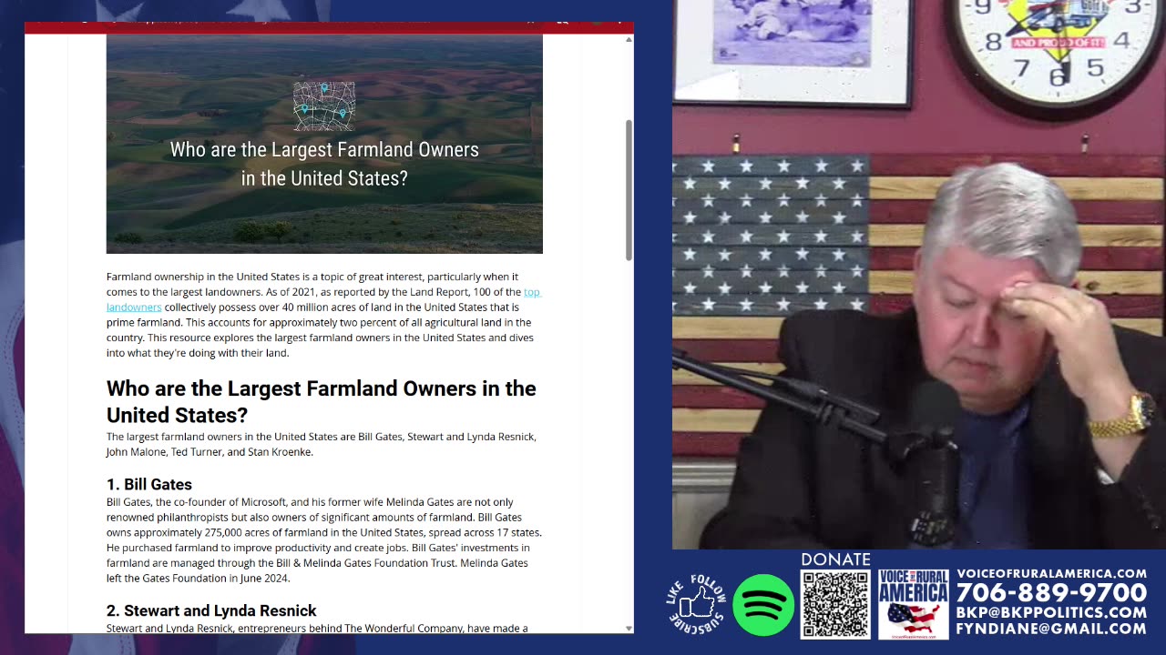Click the FYNDIANE@GMAIL.COM email text
The width and height of the screenshot is (1166, 655).
[1051, 629]
